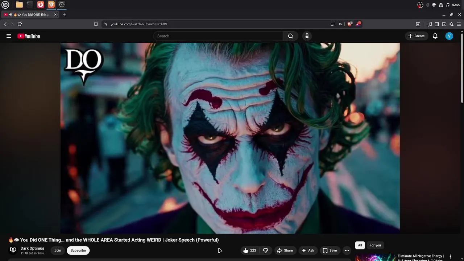
Task: Toggle the browser sidebar panel
Action: [x=437, y=24]
